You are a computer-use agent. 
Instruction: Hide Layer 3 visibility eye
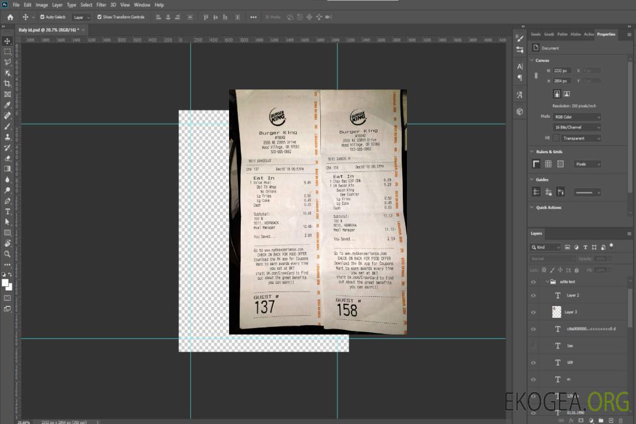(x=534, y=313)
